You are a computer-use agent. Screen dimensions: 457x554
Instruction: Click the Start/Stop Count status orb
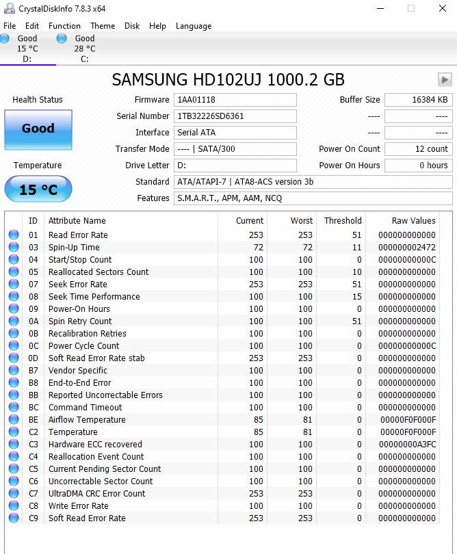[x=14, y=259]
